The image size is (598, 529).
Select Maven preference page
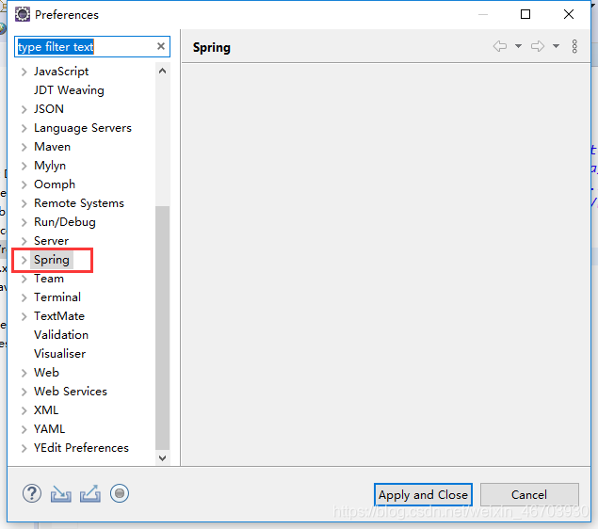click(52, 147)
